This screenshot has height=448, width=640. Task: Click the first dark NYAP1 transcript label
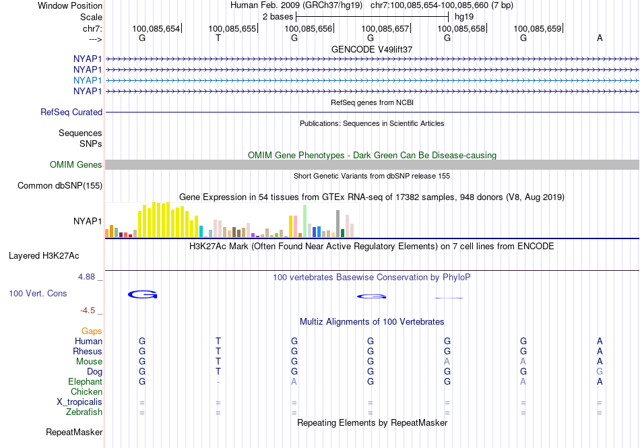click(88, 59)
